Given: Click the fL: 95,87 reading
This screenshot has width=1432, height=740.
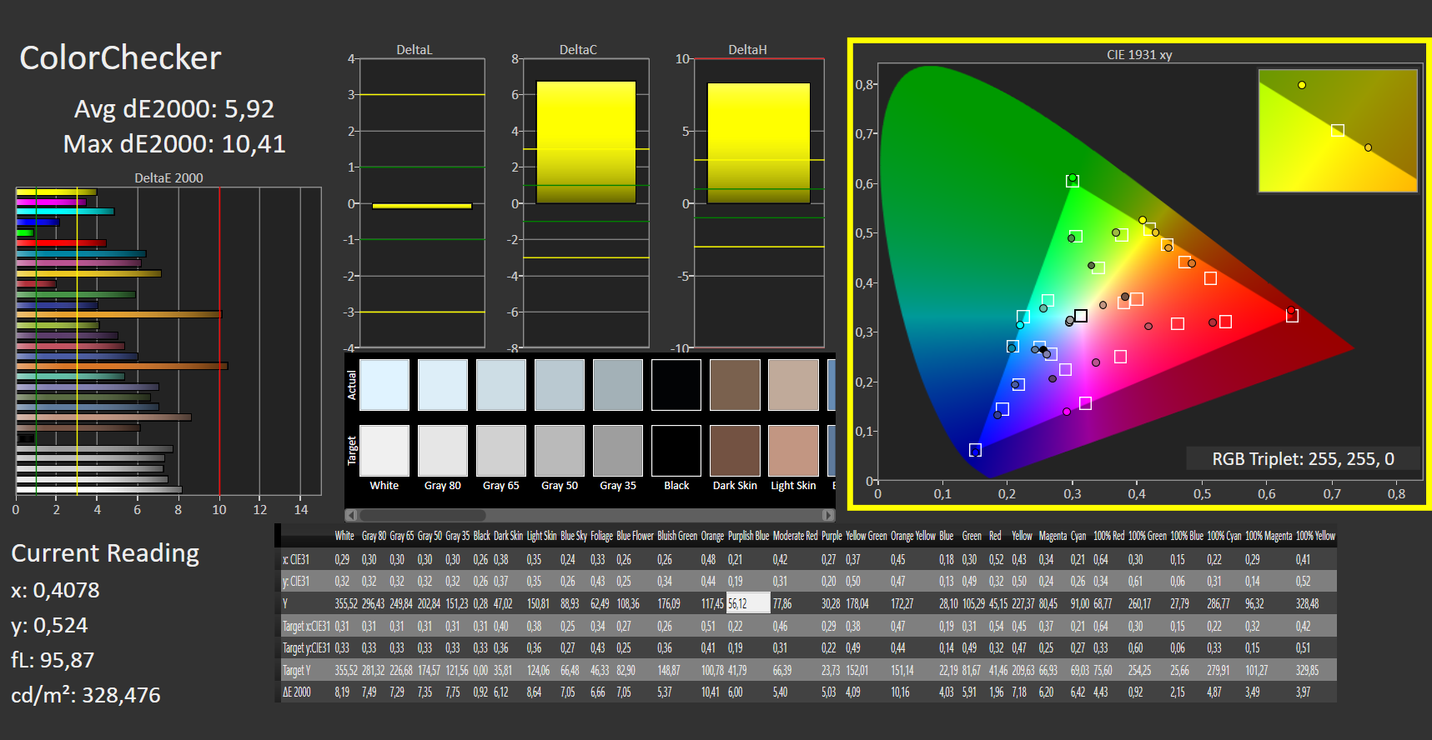Looking at the screenshot, I should [x=53, y=660].
